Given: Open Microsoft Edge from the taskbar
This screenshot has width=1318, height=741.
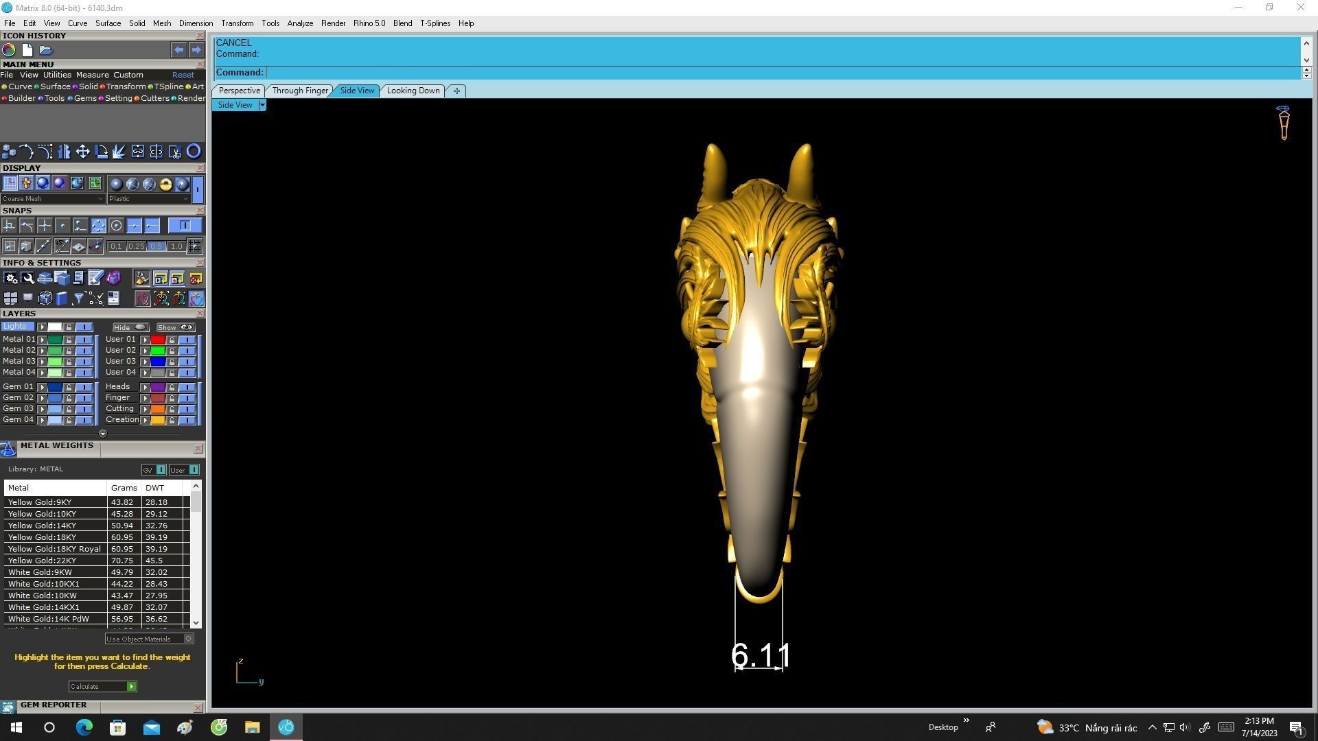Looking at the screenshot, I should tap(84, 727).
